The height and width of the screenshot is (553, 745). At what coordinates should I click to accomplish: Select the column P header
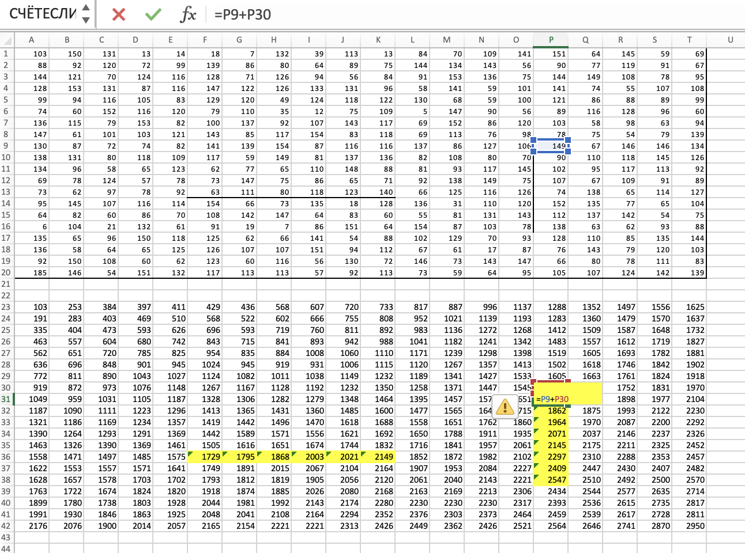coord(551,40)
